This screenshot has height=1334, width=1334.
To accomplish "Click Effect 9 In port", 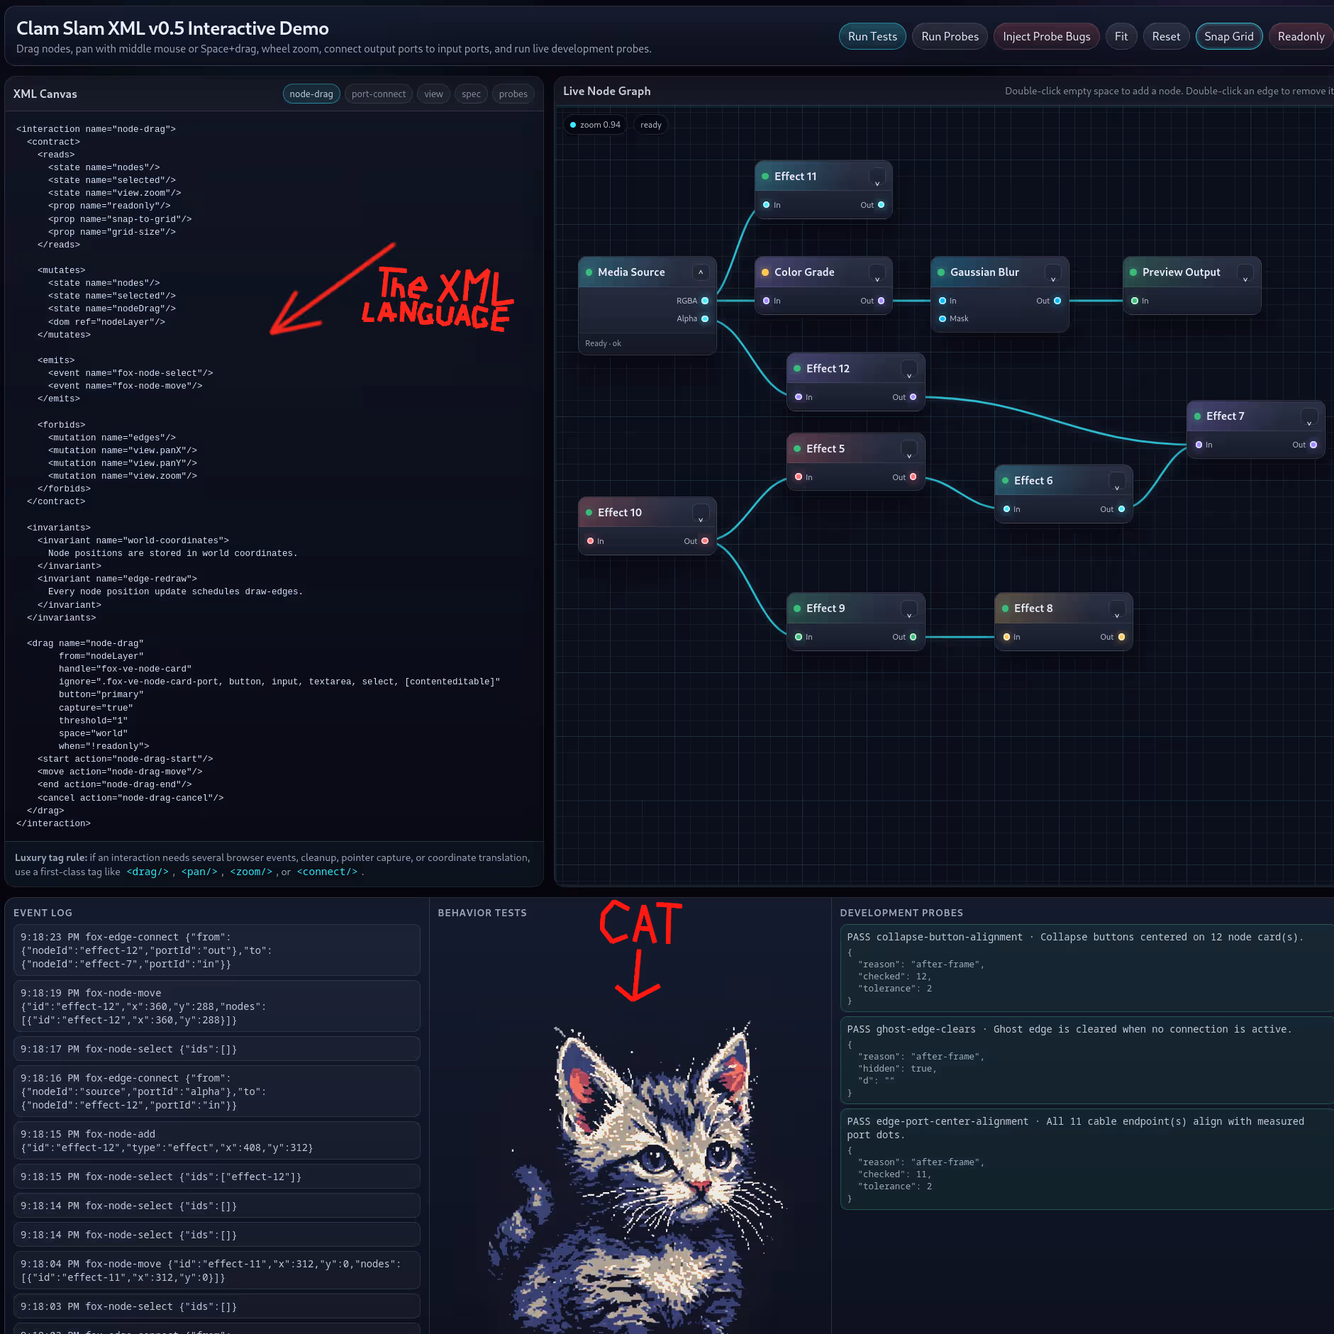I will (x=799, y=637).
